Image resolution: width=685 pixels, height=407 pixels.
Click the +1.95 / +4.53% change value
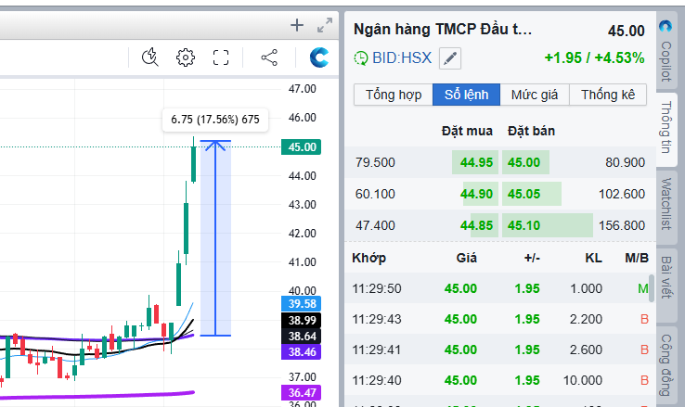tap(594, 58)
